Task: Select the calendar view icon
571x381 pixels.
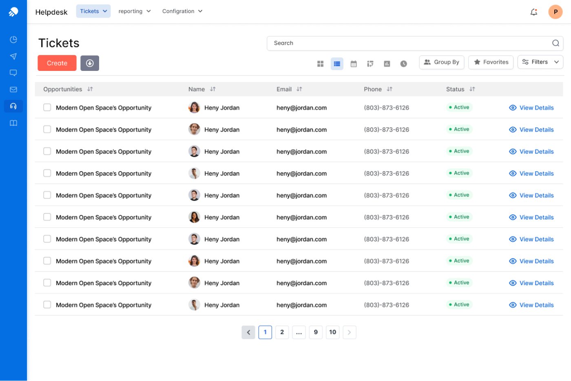Action: (354, 64)
